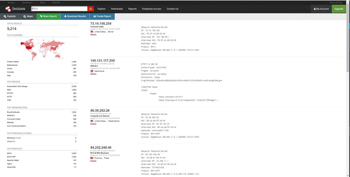
Task: Open the Downloads menu item
Action: 117,9
